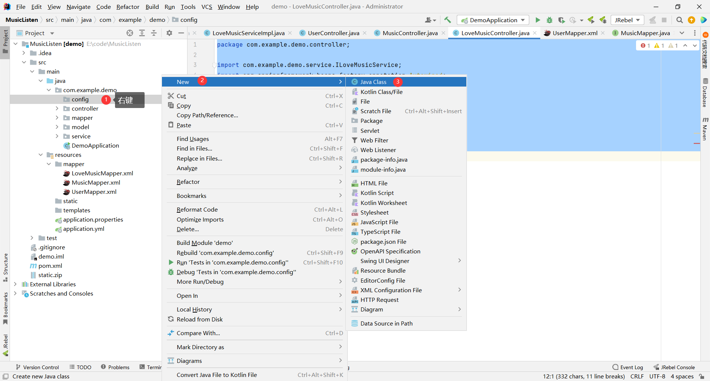Screen dimensions: 710x381
Task: Collapse the src folder node
Action: [24, 62]
